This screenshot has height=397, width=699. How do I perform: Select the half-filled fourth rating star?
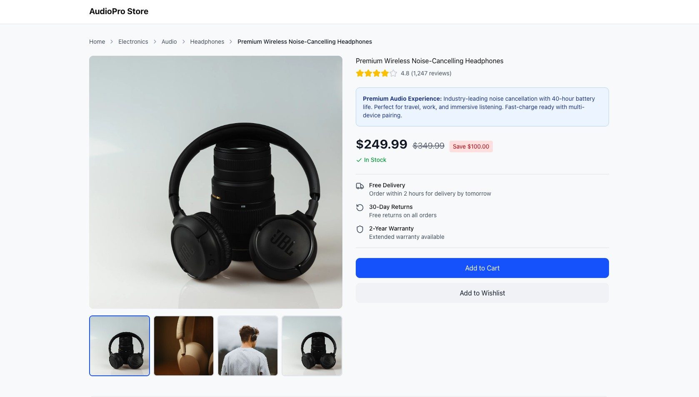coord(385,73)
